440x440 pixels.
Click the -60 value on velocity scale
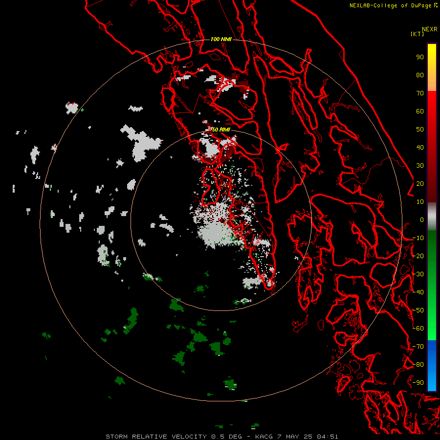click(x=418, y=329)
